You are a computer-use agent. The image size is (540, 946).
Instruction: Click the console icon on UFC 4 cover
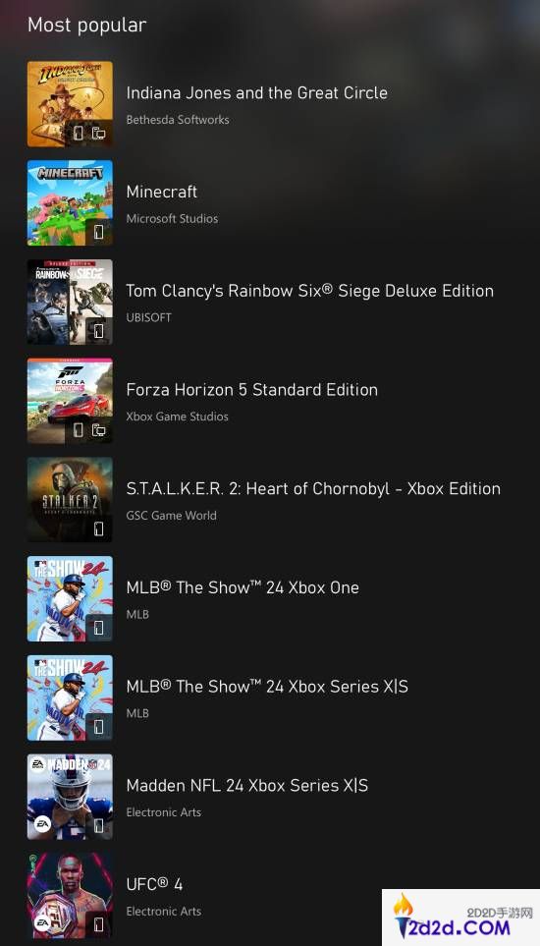(x=98, y=924)
